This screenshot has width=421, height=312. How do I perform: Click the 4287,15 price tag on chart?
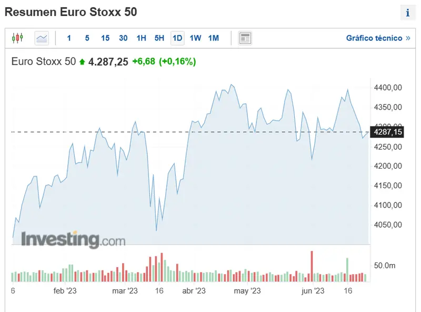(x=387, y=132)
